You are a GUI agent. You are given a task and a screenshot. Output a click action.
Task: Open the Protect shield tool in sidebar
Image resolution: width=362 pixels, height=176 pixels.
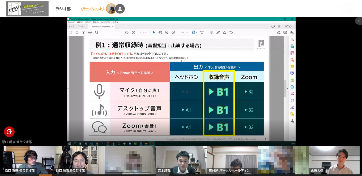coord(292,100)
